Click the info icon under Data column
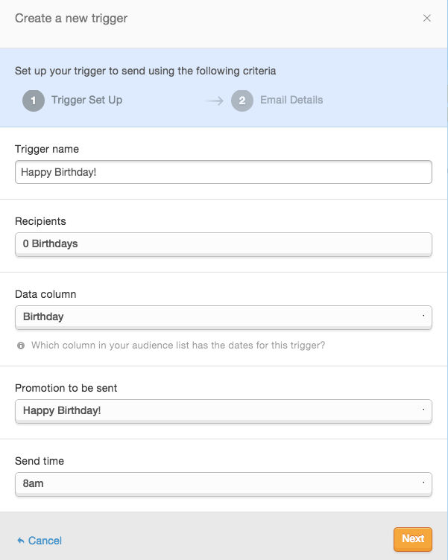 tap(21, 346)
